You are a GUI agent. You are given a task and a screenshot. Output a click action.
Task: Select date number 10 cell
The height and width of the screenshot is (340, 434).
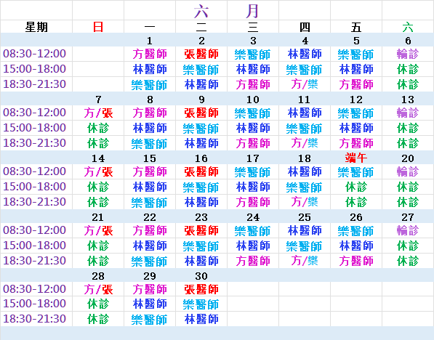click(x=253, y=100)
